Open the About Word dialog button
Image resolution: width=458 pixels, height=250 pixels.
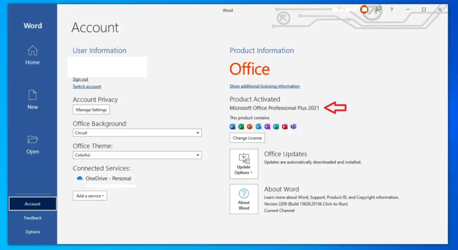244,199
